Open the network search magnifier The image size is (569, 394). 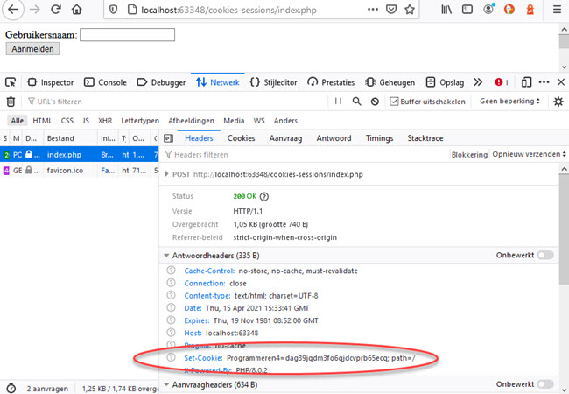[x=356, y=102]
